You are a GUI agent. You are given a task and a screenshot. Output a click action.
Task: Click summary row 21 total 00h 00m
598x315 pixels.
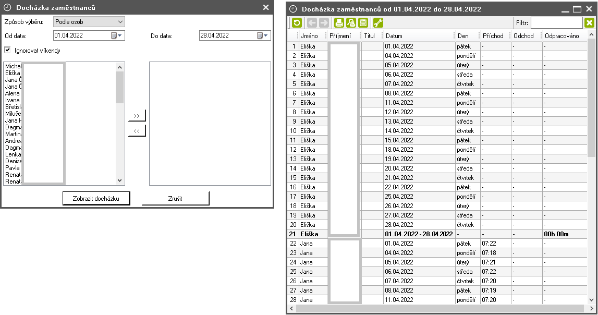[x=556, y=234]
